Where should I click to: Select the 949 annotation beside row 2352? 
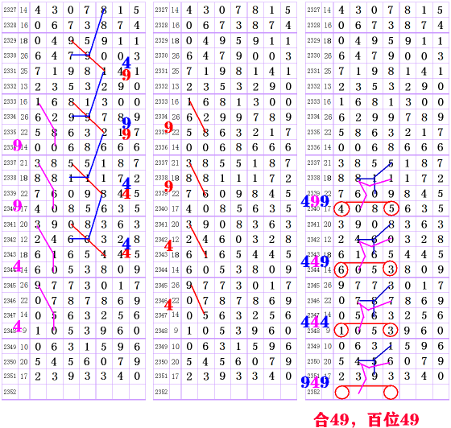315,382
